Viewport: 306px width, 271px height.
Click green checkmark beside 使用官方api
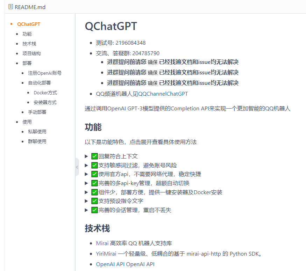[94, 174]
